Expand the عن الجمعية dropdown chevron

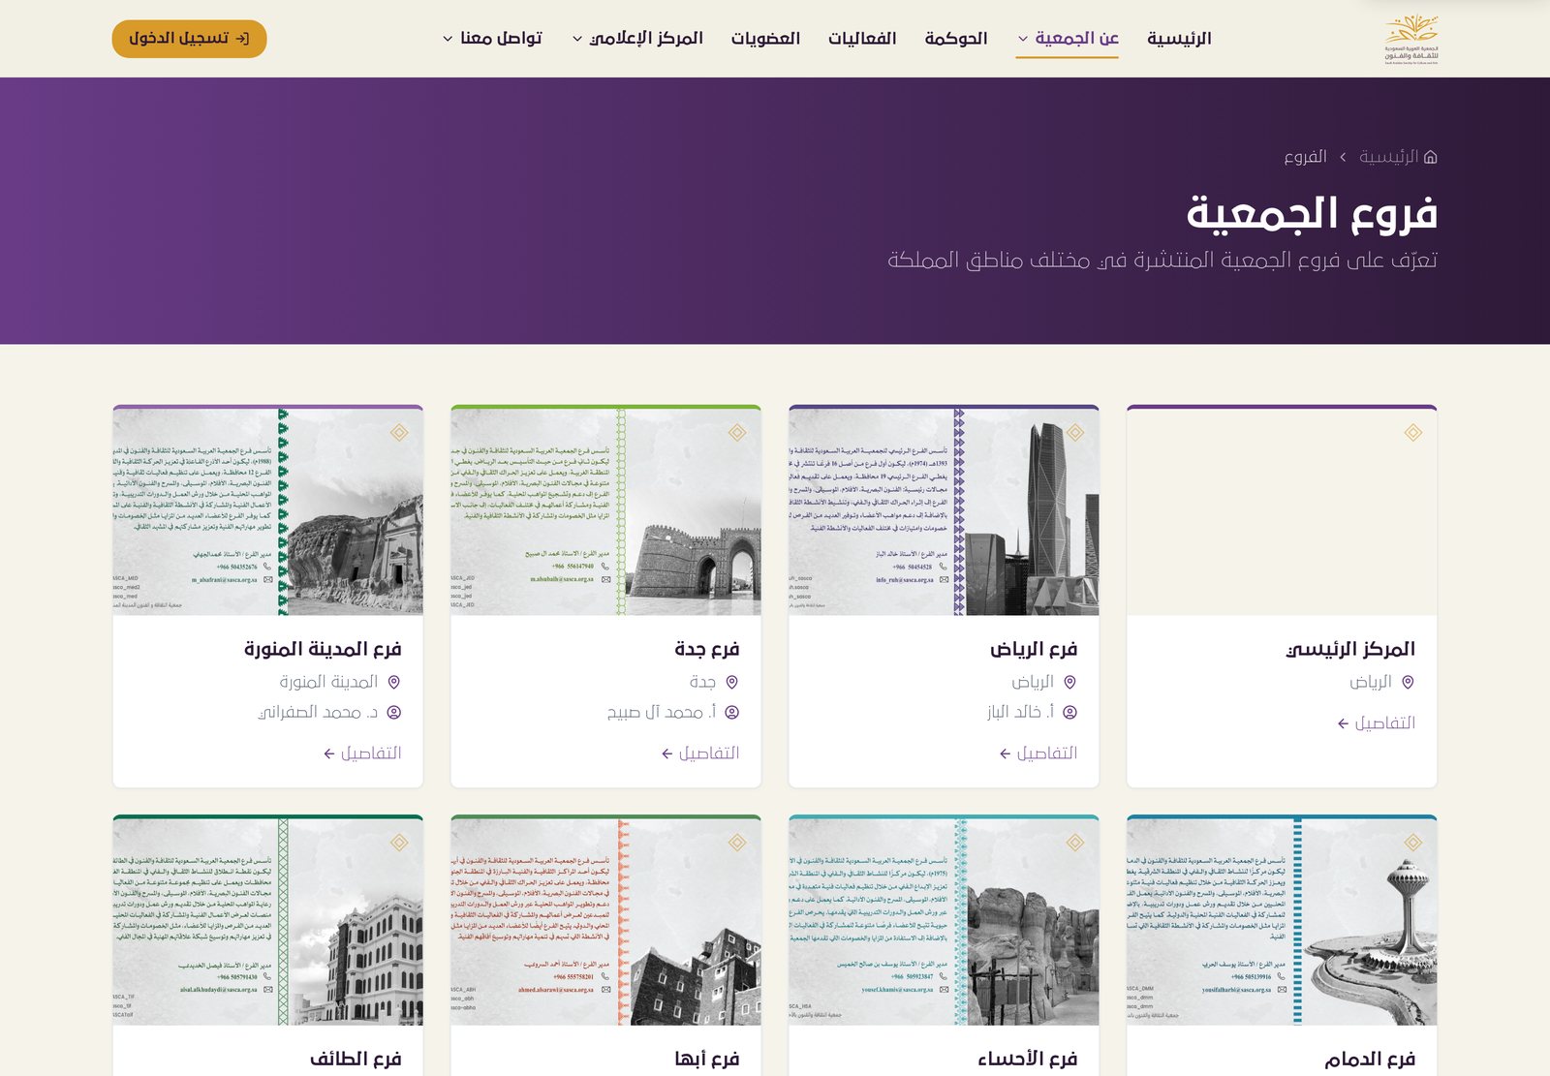tap(1023, 39)
